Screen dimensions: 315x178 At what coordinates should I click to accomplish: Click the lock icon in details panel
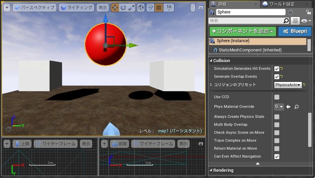point(308,12)
